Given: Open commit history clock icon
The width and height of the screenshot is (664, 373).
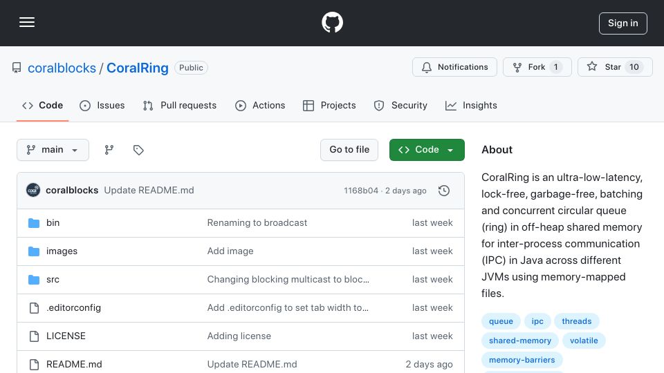Looking at the screenshot, I should click(444, 191).
